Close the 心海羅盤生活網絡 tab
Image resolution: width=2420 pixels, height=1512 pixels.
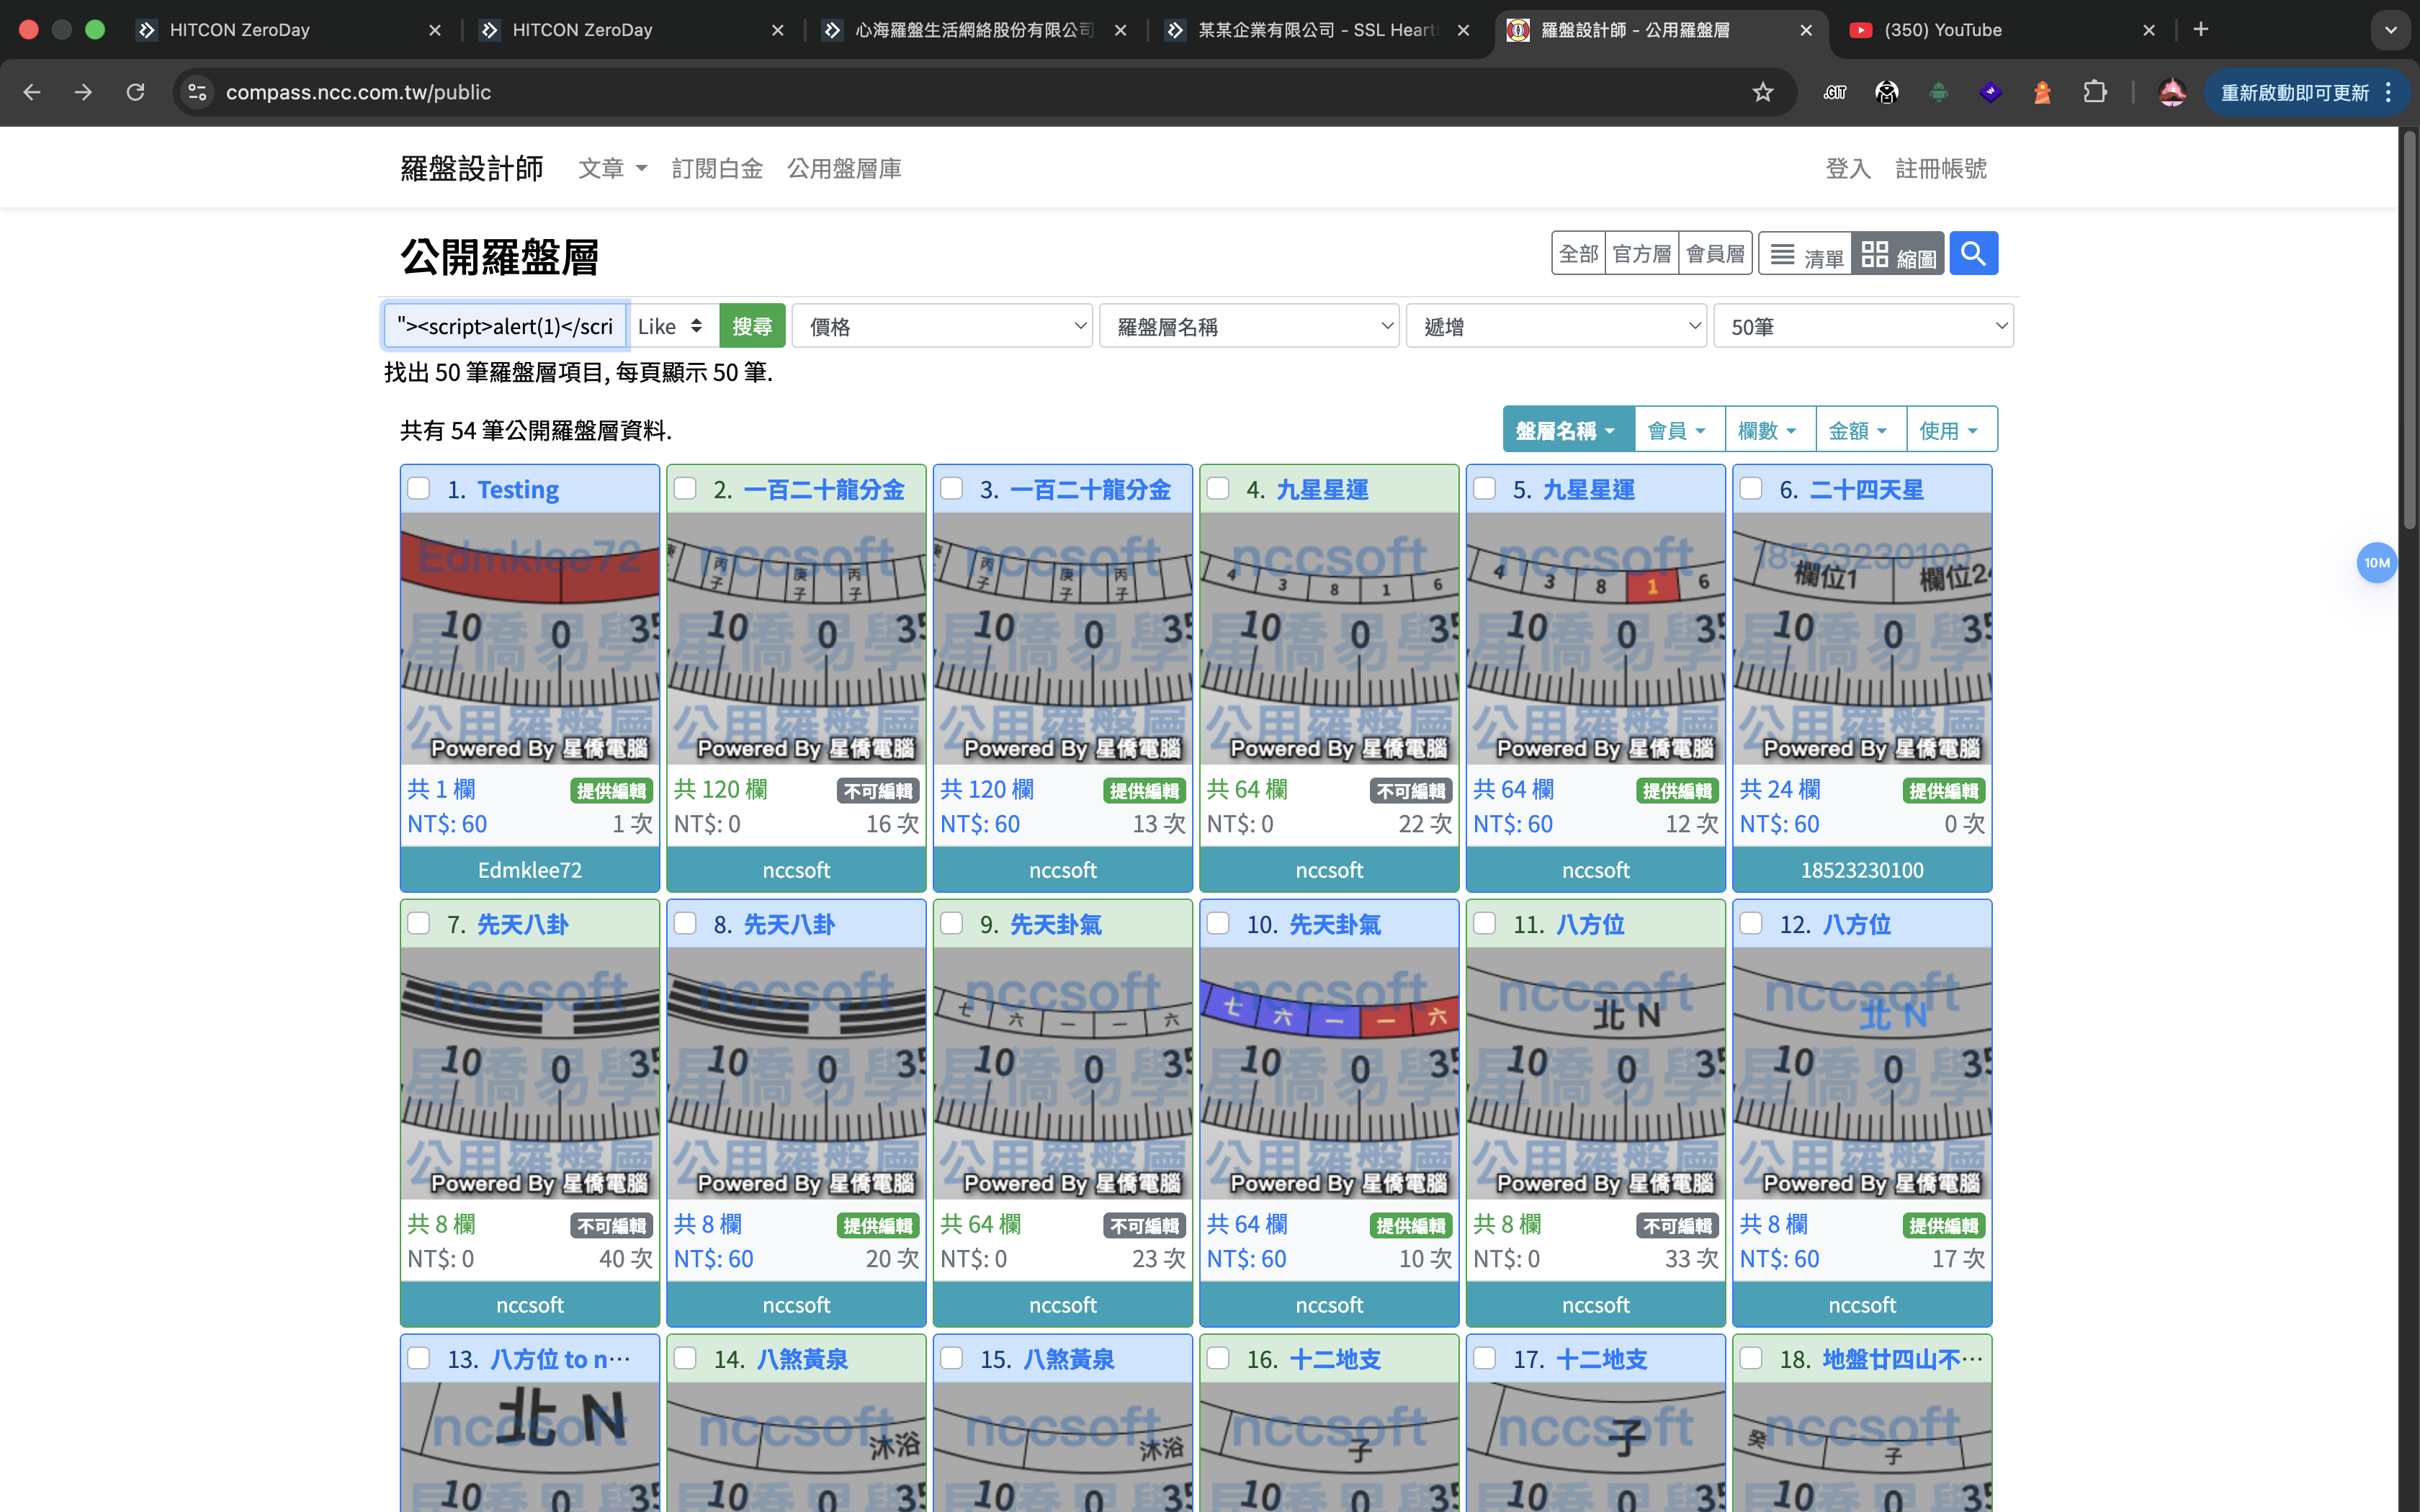pyautogui.click(x=1121, y=30)
